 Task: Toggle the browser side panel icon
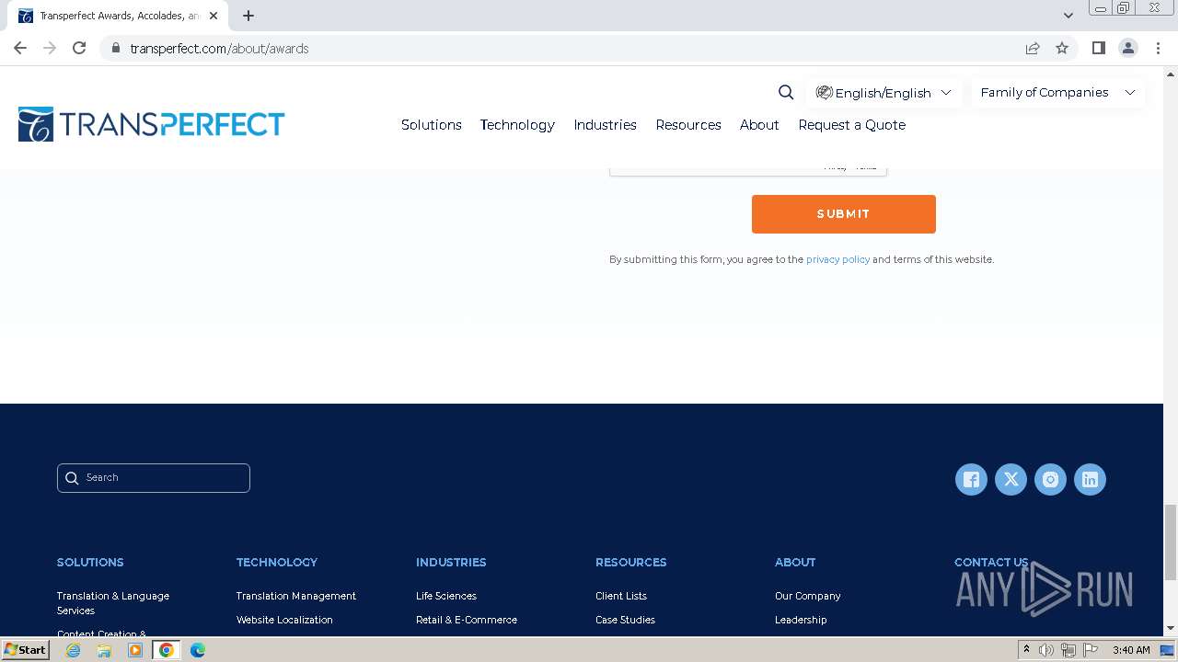[x=1098, y=48]
